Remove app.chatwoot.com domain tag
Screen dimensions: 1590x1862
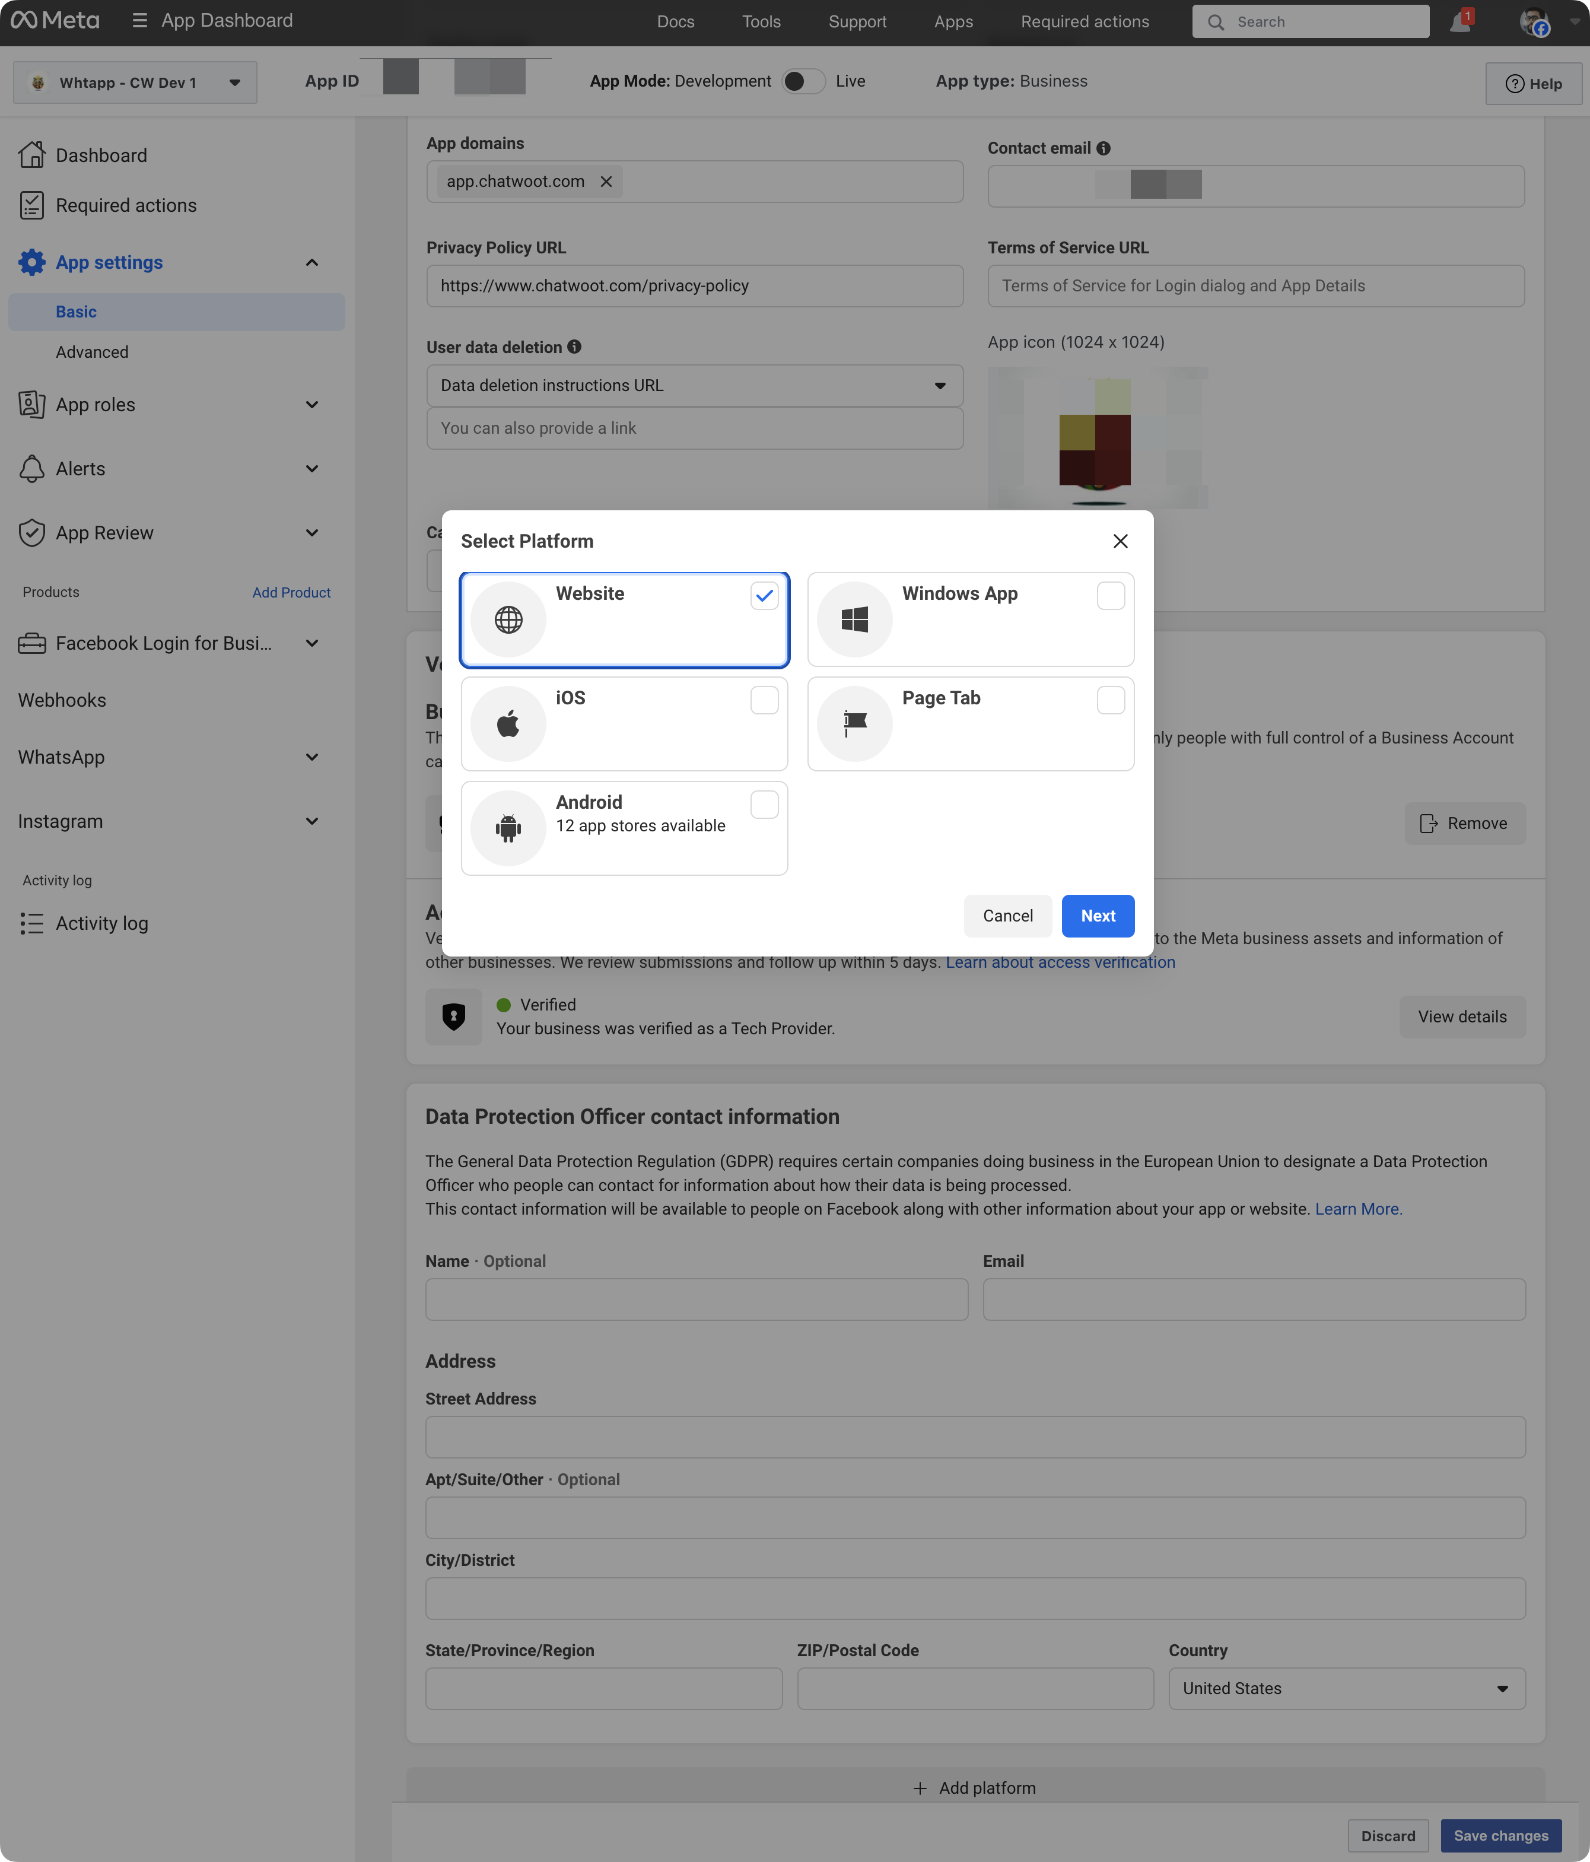coord(606,182)
